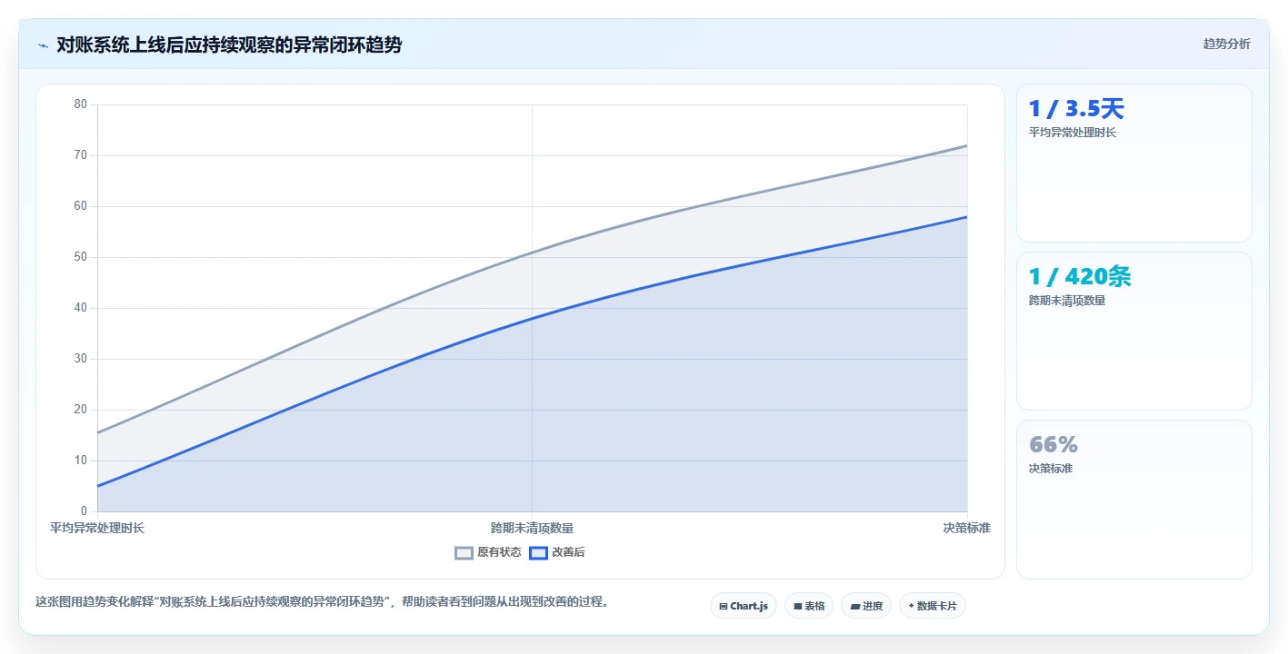Click the y-axis value 0

click(x=84, y=511)
